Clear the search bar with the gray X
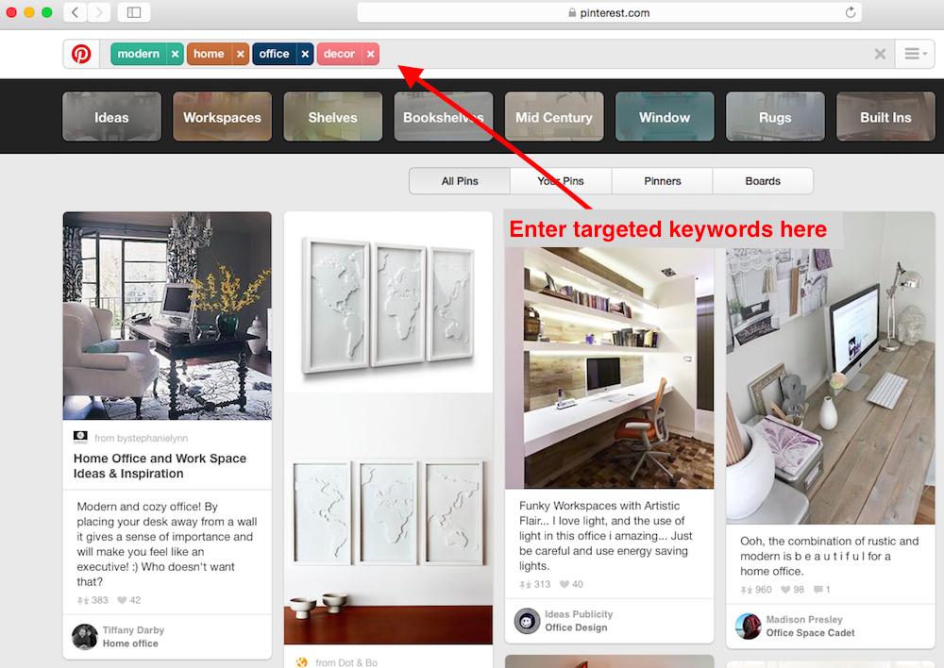944x668 pixels. 880,54
